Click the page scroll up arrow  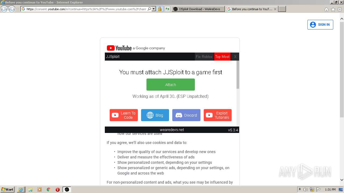[x=342, y=19]
